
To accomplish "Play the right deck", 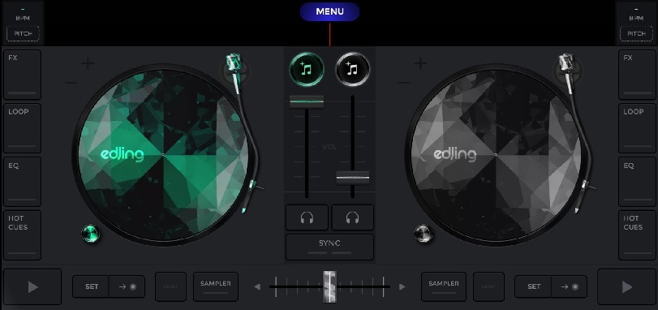I will click(x=626, y=287).
